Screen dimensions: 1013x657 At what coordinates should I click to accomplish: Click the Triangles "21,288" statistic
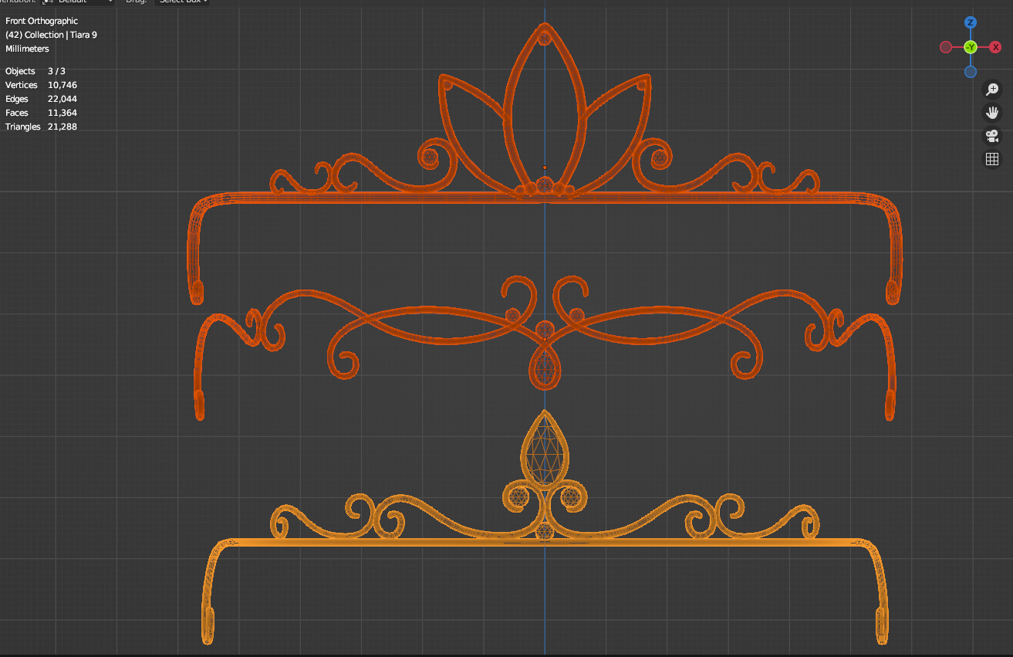click(x=62, y=127)
